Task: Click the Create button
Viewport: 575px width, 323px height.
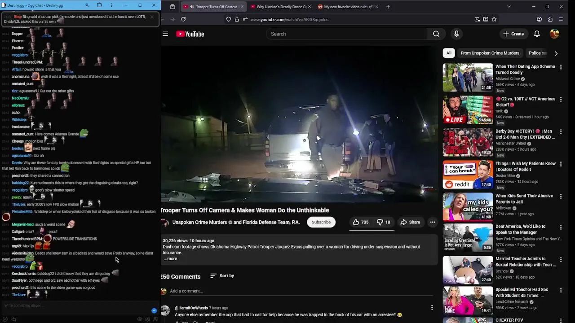Action: pos(513,34)
